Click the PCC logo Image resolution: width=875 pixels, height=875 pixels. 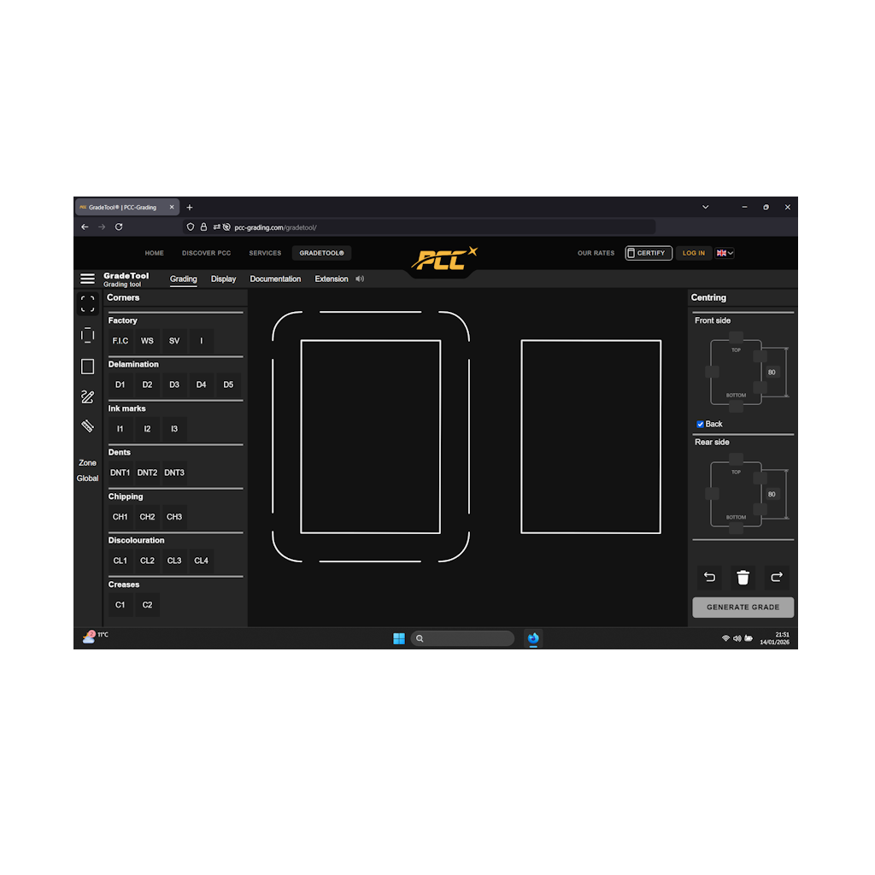click(x=444, y=259)
